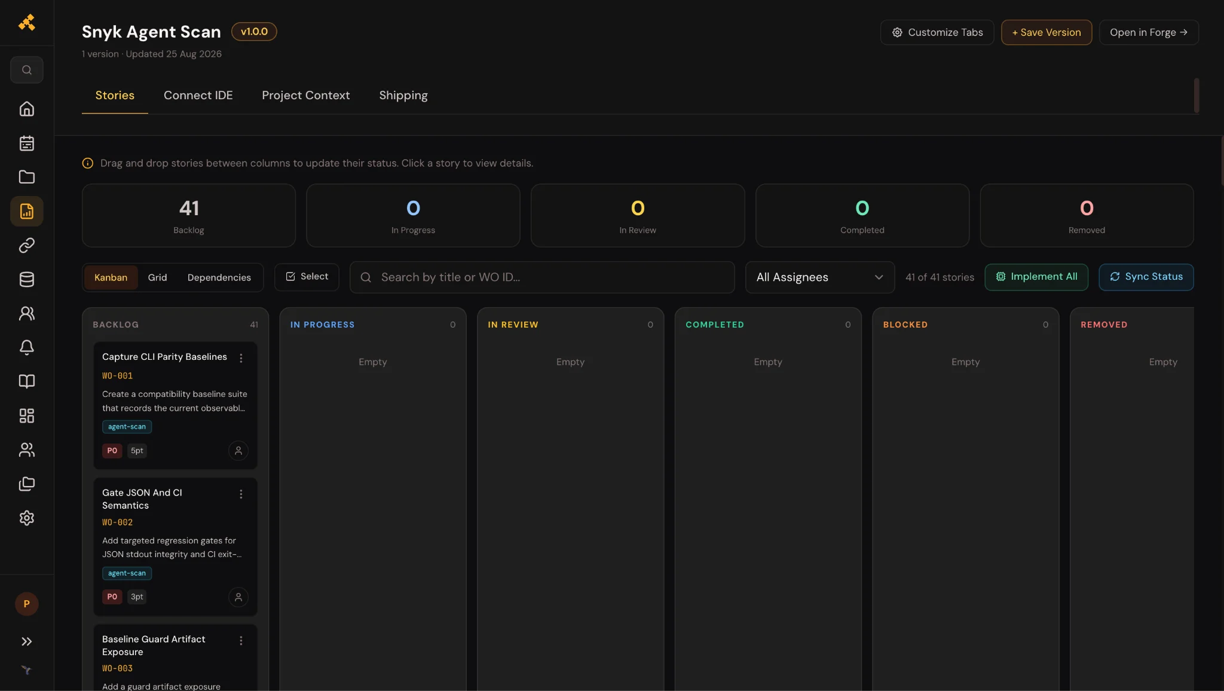Click the WO-001 work order ID
1224x691 pixels.
coord(118,376)
